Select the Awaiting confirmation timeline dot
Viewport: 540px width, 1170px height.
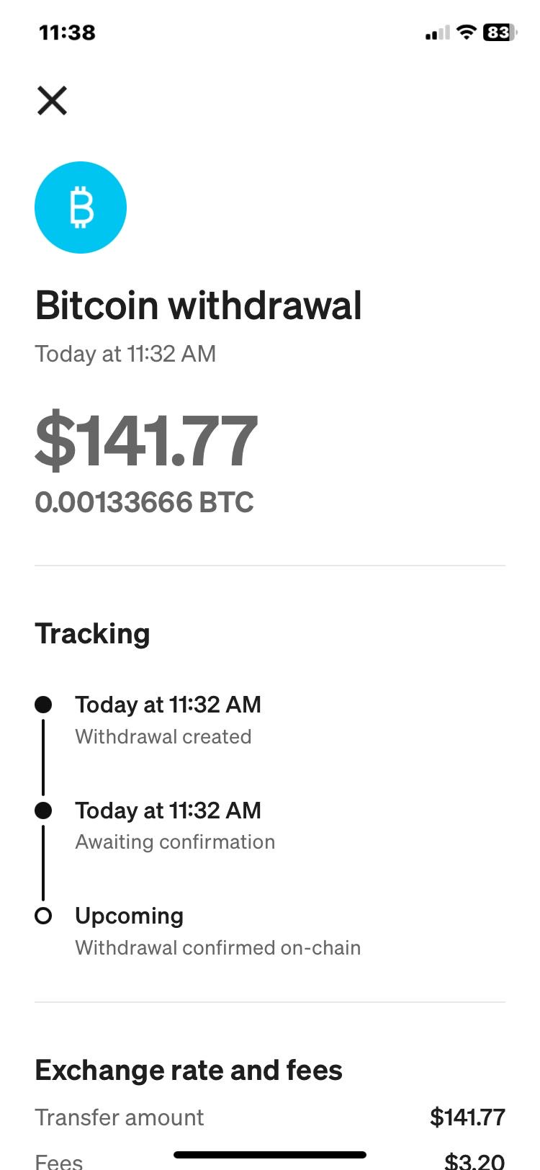pyautogui.click(x=43, y=810)
